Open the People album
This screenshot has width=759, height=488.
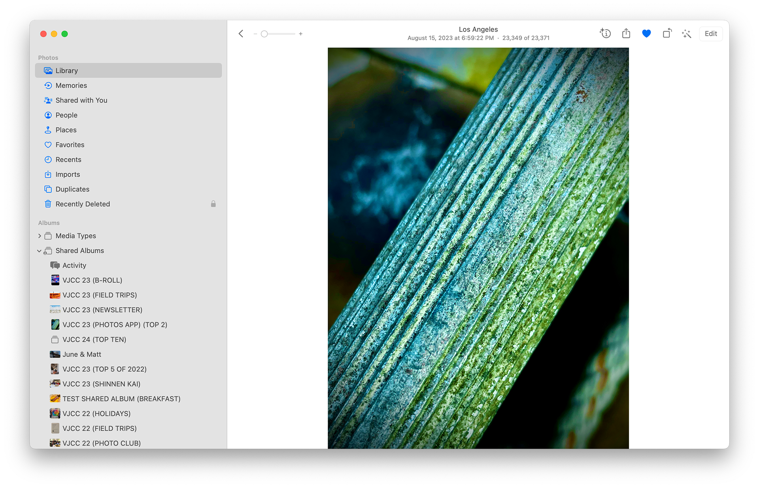[x=128, y=115]
